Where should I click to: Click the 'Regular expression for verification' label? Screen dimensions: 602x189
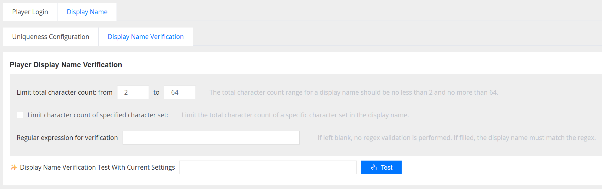pos(67,138)
